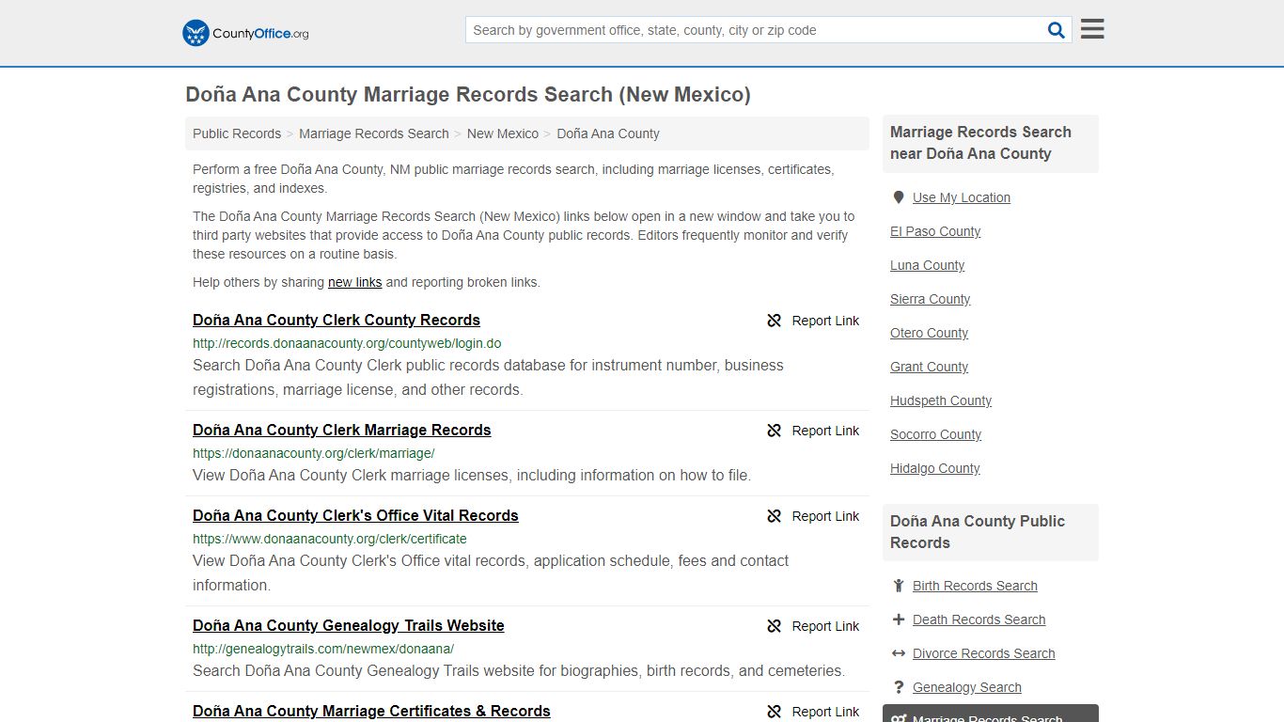Select Doña Ana County breadcrumb

608,133
